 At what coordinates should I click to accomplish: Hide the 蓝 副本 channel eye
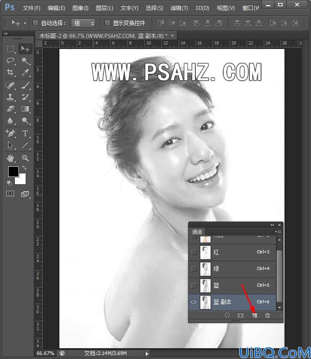(194, 302)
